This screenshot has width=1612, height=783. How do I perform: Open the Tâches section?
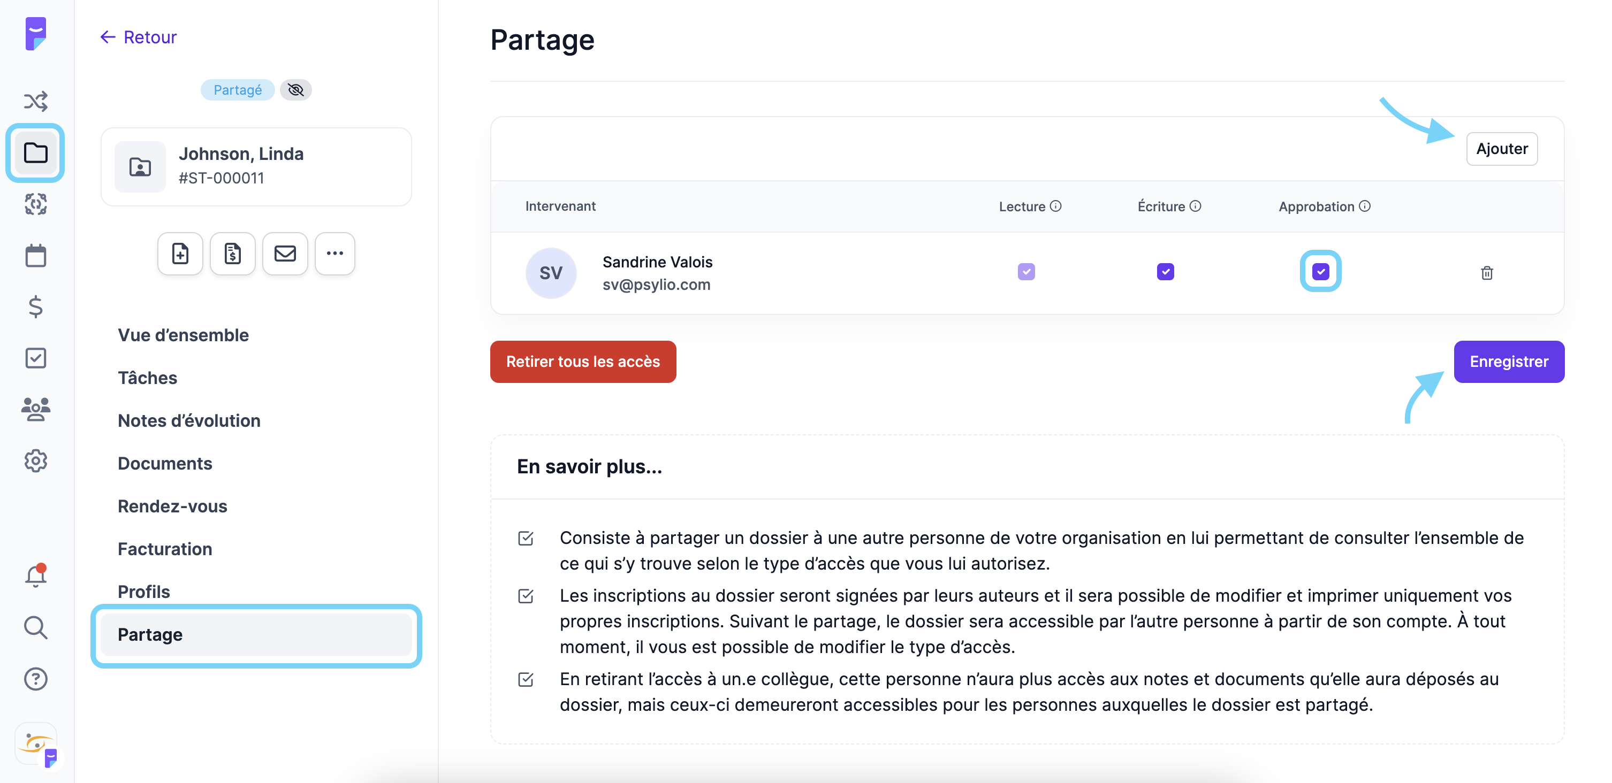(x=148, y=378)
